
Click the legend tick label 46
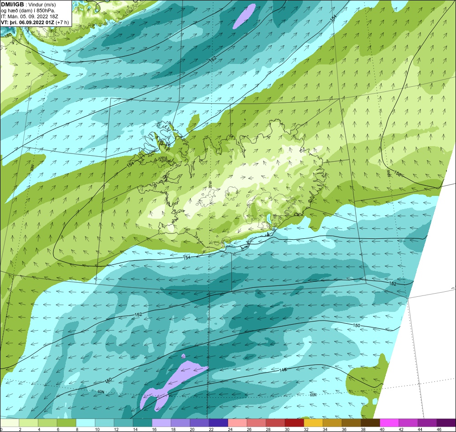click(x=439, y=429)
